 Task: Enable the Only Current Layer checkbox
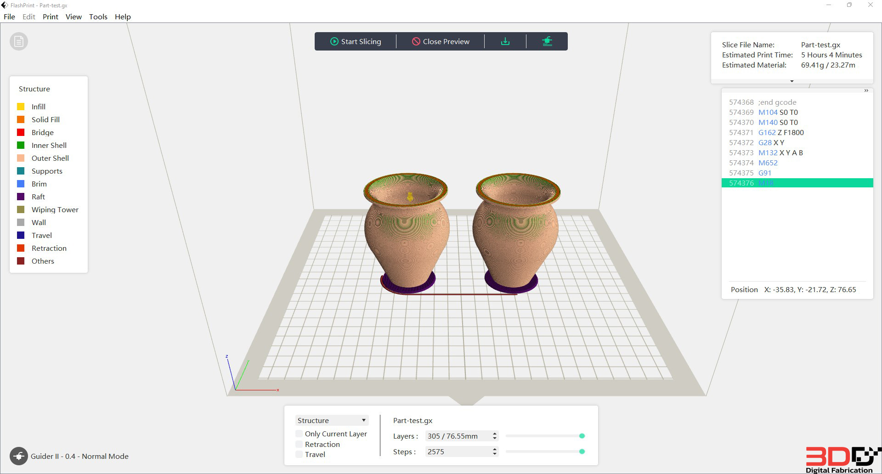299,434
